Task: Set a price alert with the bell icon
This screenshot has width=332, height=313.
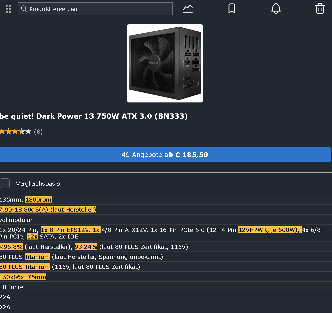Action: pos(276,9)
